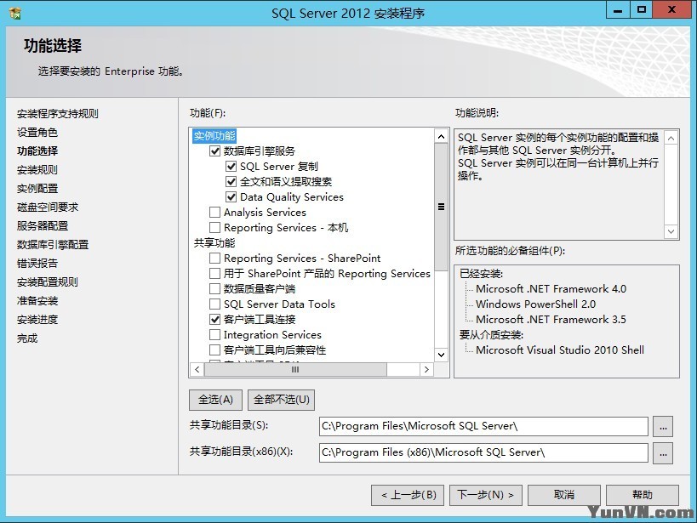The height and width of the screenshot is (523, 697).
Task: Click the 共享功能目录(x86) path field
Action: pos(483,452)
